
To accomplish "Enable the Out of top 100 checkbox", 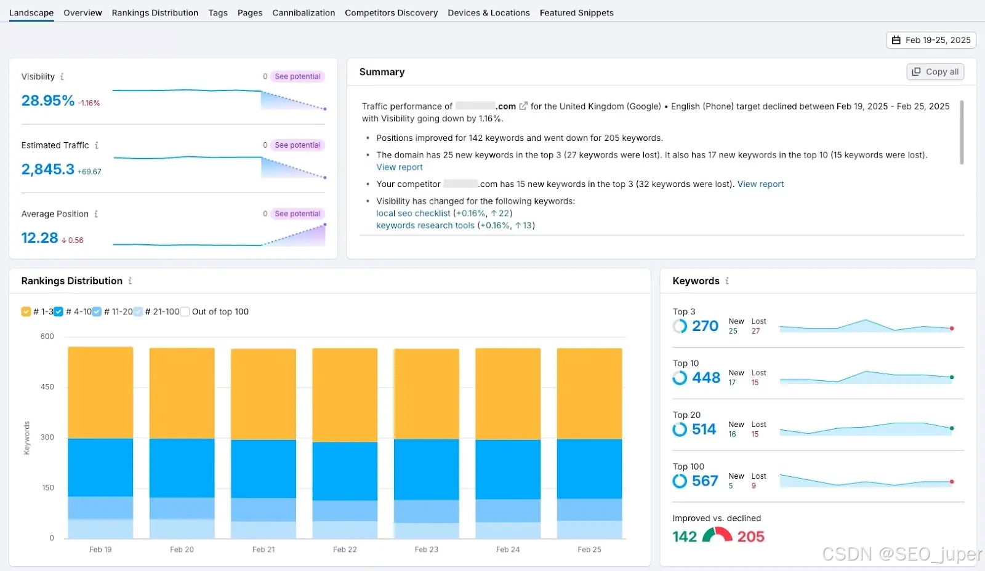I will pyautogui.click(x=185, y=312).
